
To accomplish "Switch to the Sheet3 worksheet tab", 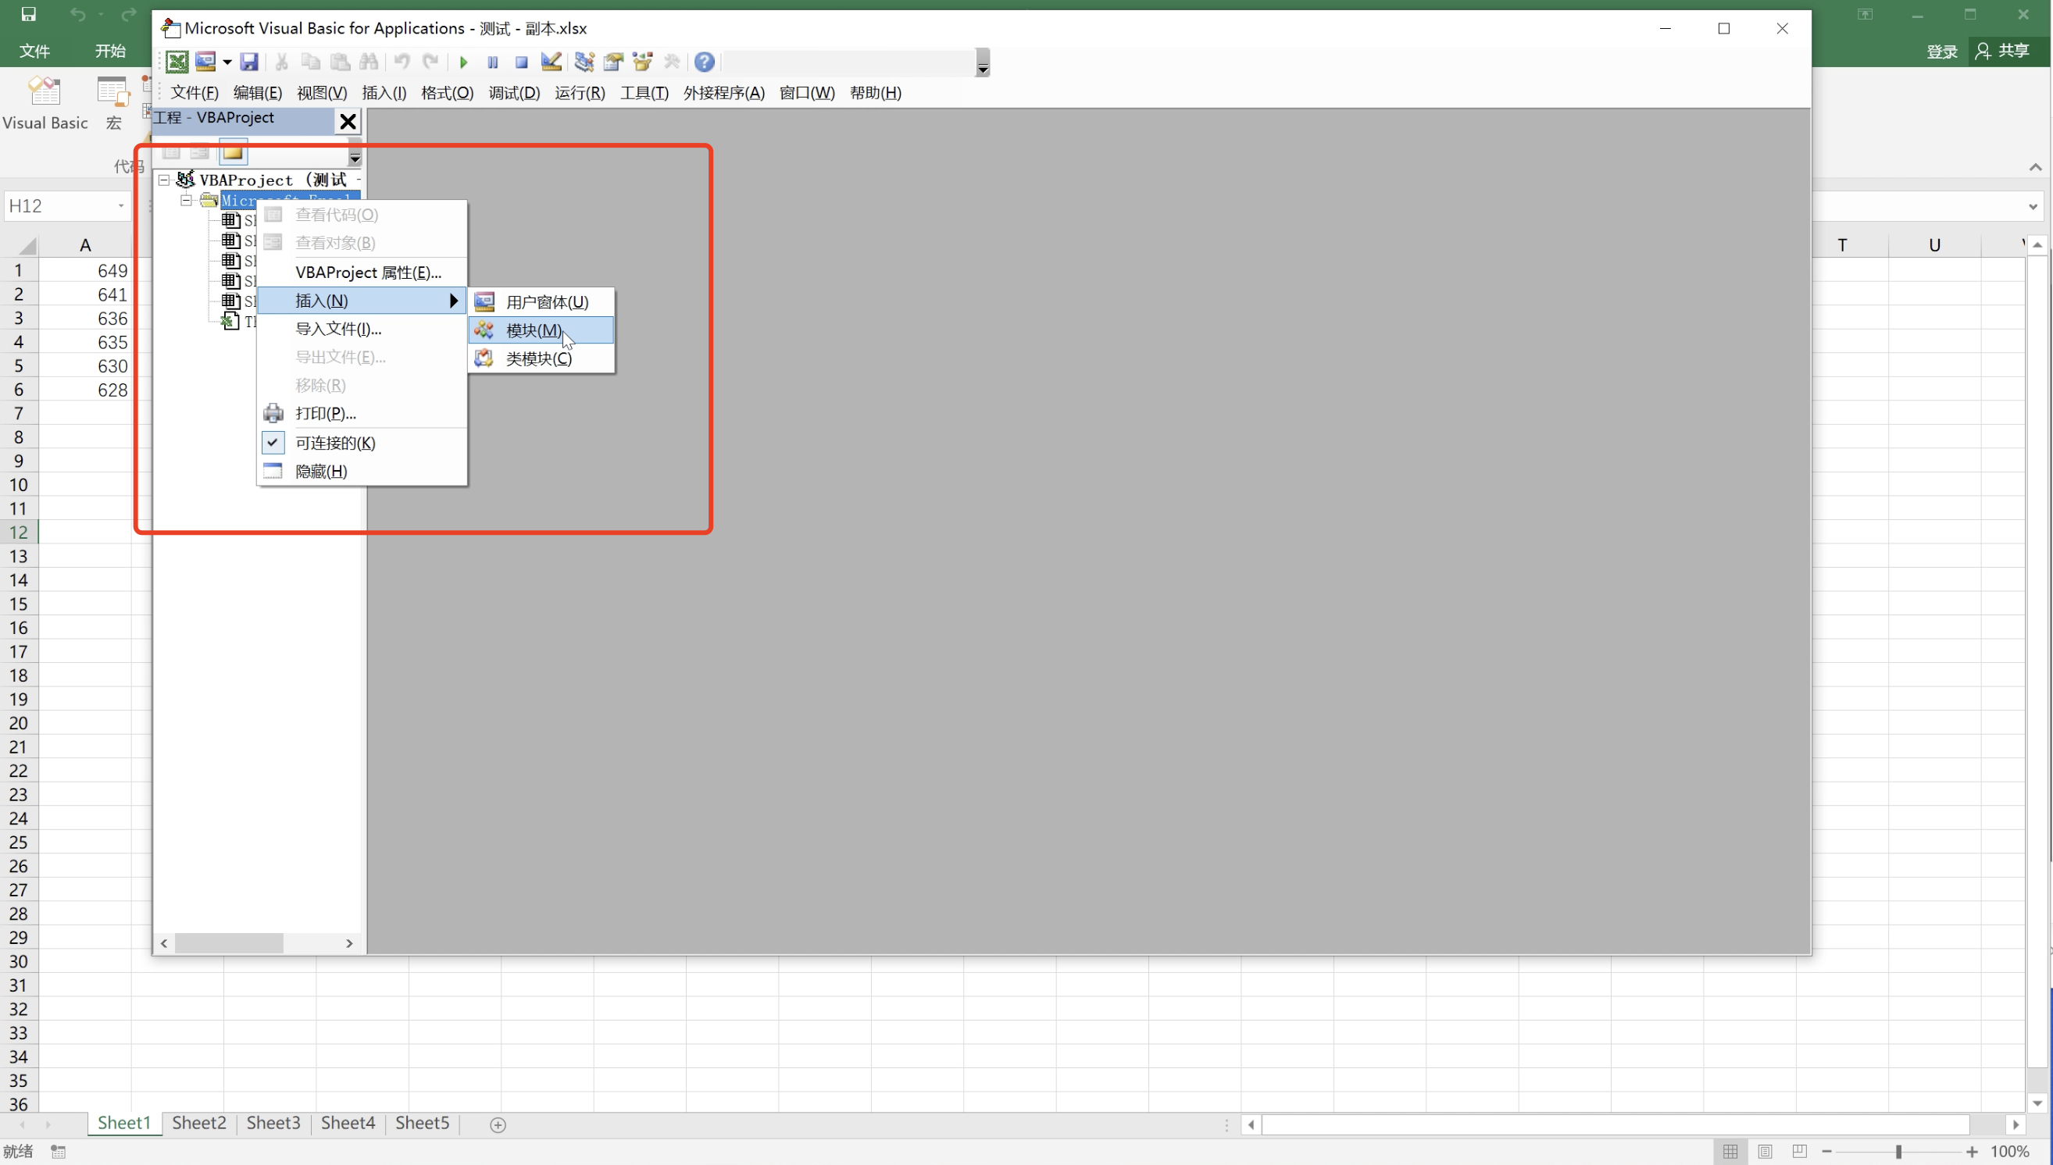I will [x=273, y=1123].
